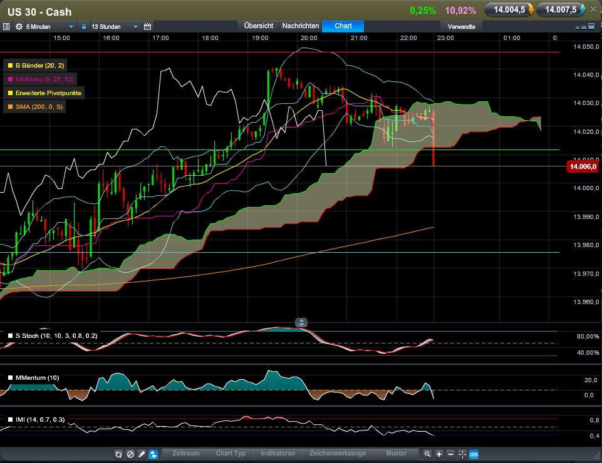
Task: Open the Chart Typ menu
Action: click(231, 453)
